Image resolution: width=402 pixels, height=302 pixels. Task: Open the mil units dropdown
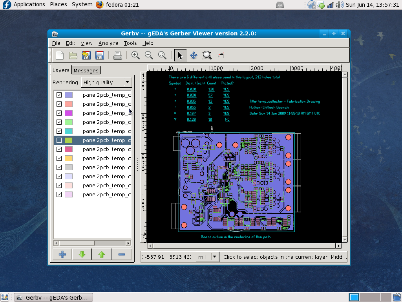tap(207, 257)
